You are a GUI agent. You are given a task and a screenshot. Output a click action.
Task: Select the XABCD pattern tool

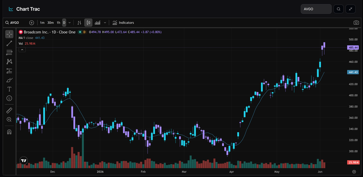[x=9, y=62]
